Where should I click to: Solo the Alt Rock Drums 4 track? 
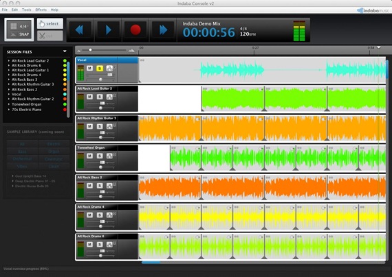(100, 215)
